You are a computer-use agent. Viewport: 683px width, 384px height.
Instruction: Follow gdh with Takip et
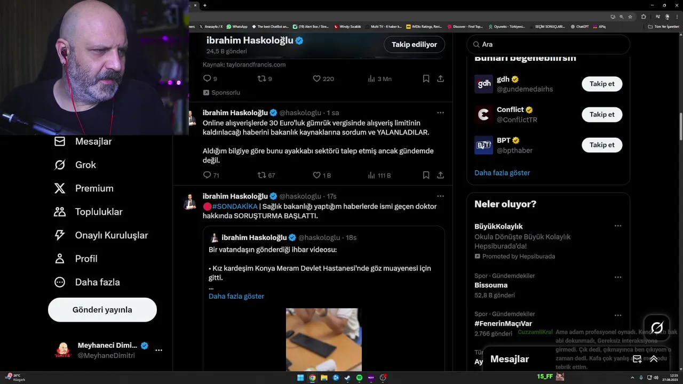602,84
